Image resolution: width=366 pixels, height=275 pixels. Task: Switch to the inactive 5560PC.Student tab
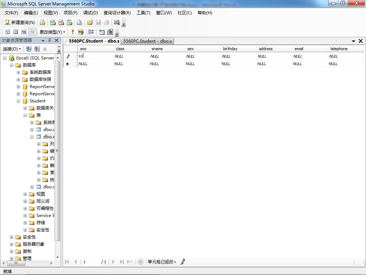click(148, 41)
